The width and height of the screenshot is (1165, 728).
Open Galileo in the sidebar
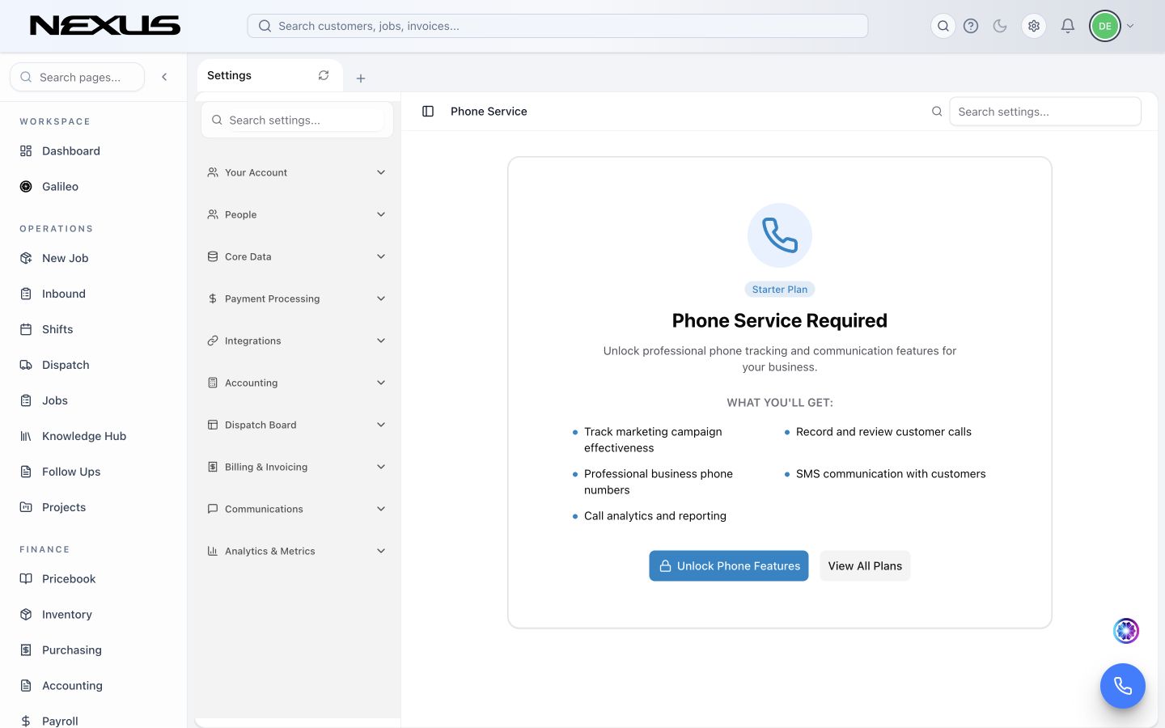click(93, 187)
